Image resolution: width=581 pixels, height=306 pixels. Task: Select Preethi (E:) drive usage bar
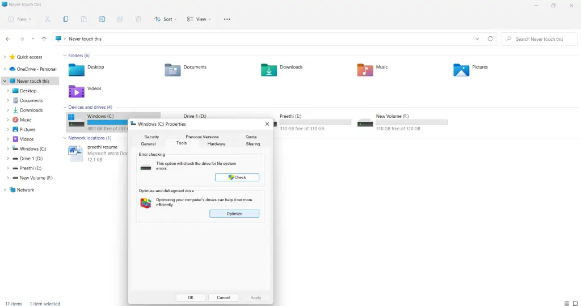pyautogui.click(x=315, y=122)
